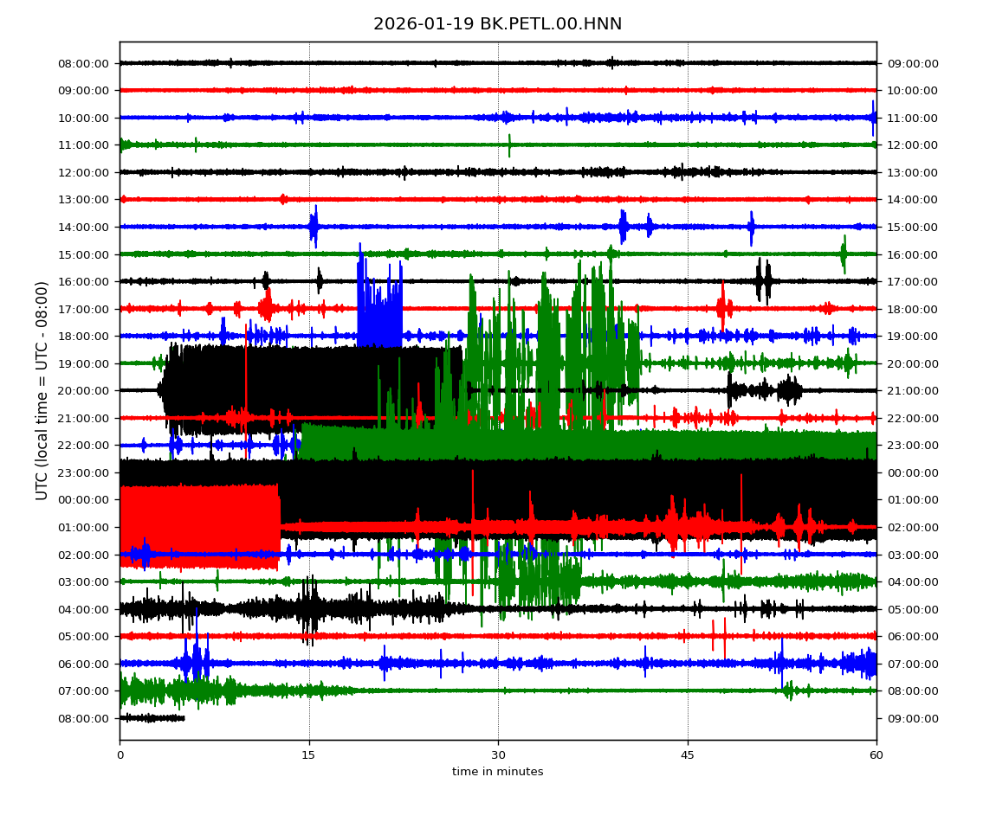This screenshot has width=996, height=822.
Task: Click the UTC 04:00:00 row label
Action: tap(84, 609)
